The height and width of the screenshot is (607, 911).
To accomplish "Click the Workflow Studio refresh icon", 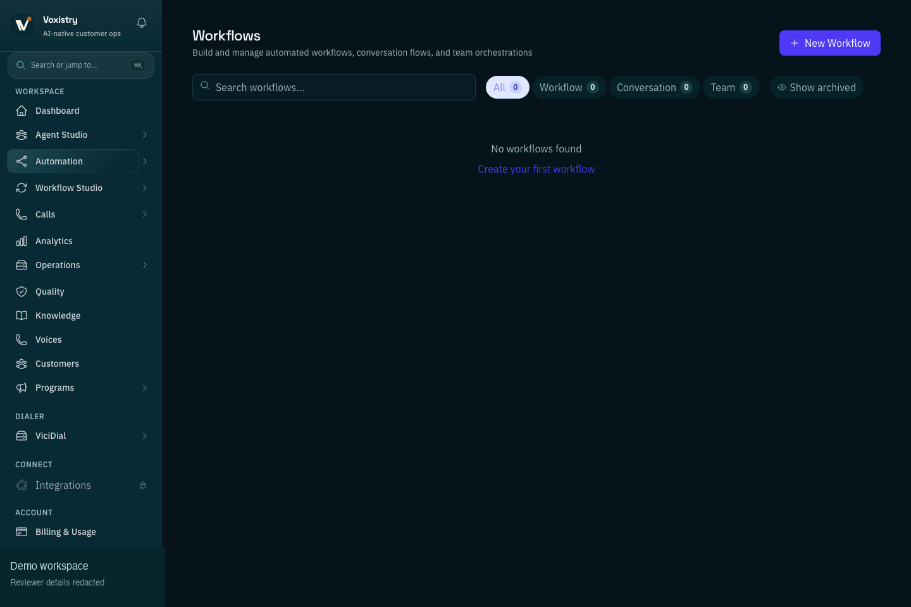I will pos(22,188).
